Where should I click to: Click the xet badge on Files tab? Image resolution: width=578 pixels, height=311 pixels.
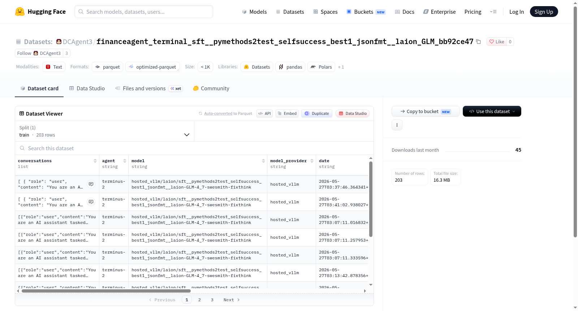point(176,88)
